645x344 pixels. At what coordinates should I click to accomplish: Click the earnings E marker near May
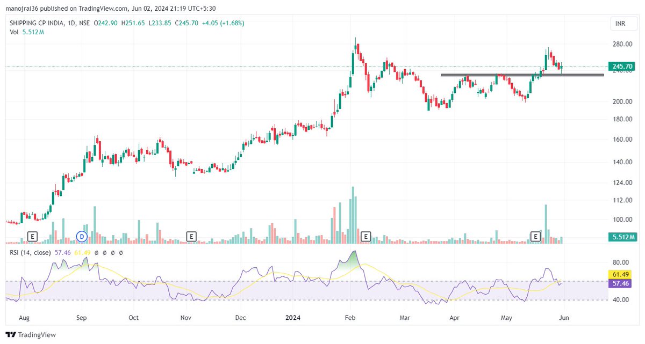point(535,236)
